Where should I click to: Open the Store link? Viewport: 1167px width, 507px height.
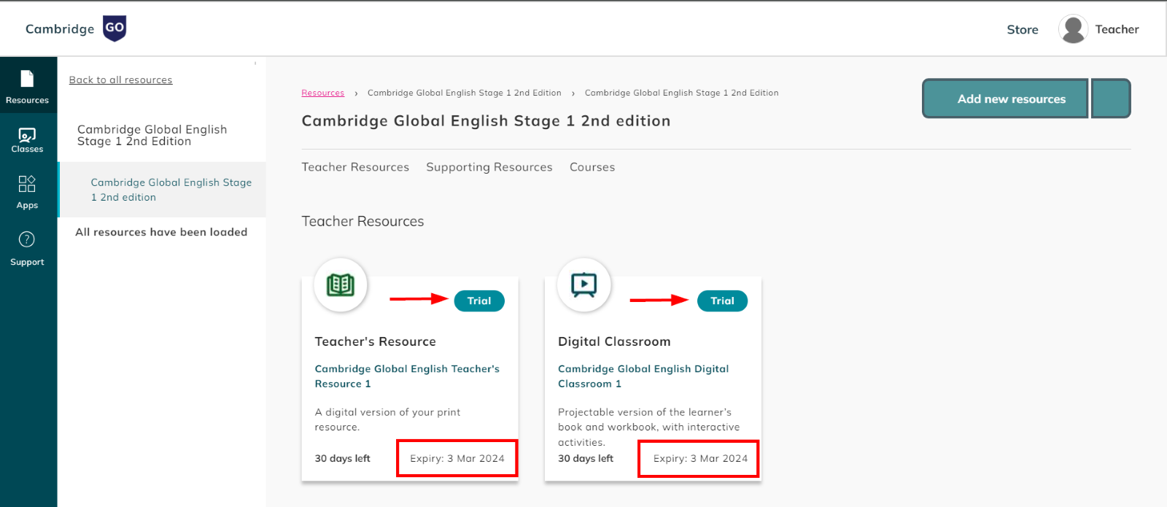(1023, 30)
